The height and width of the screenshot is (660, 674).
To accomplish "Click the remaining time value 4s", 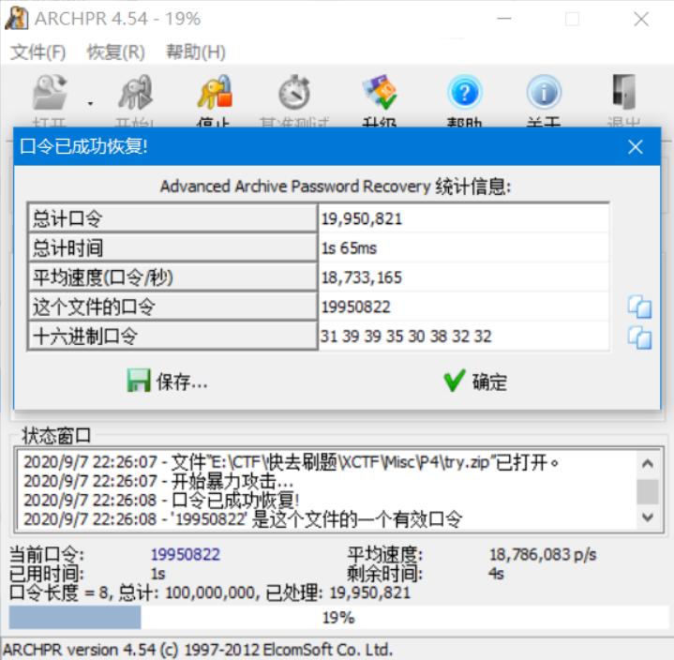I will click(496, 574).
